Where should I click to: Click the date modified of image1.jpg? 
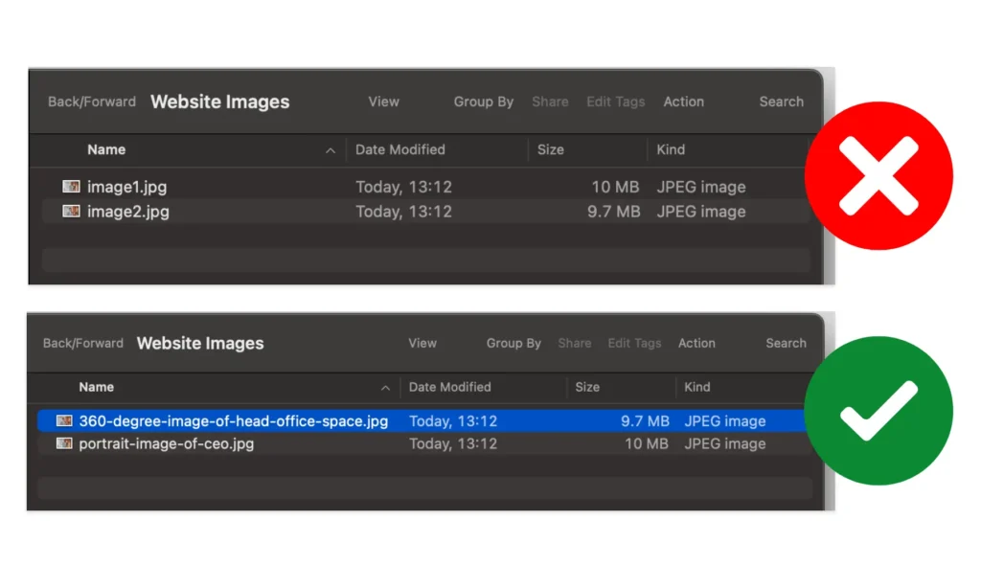pyautogui.click(x=403, y=187)
